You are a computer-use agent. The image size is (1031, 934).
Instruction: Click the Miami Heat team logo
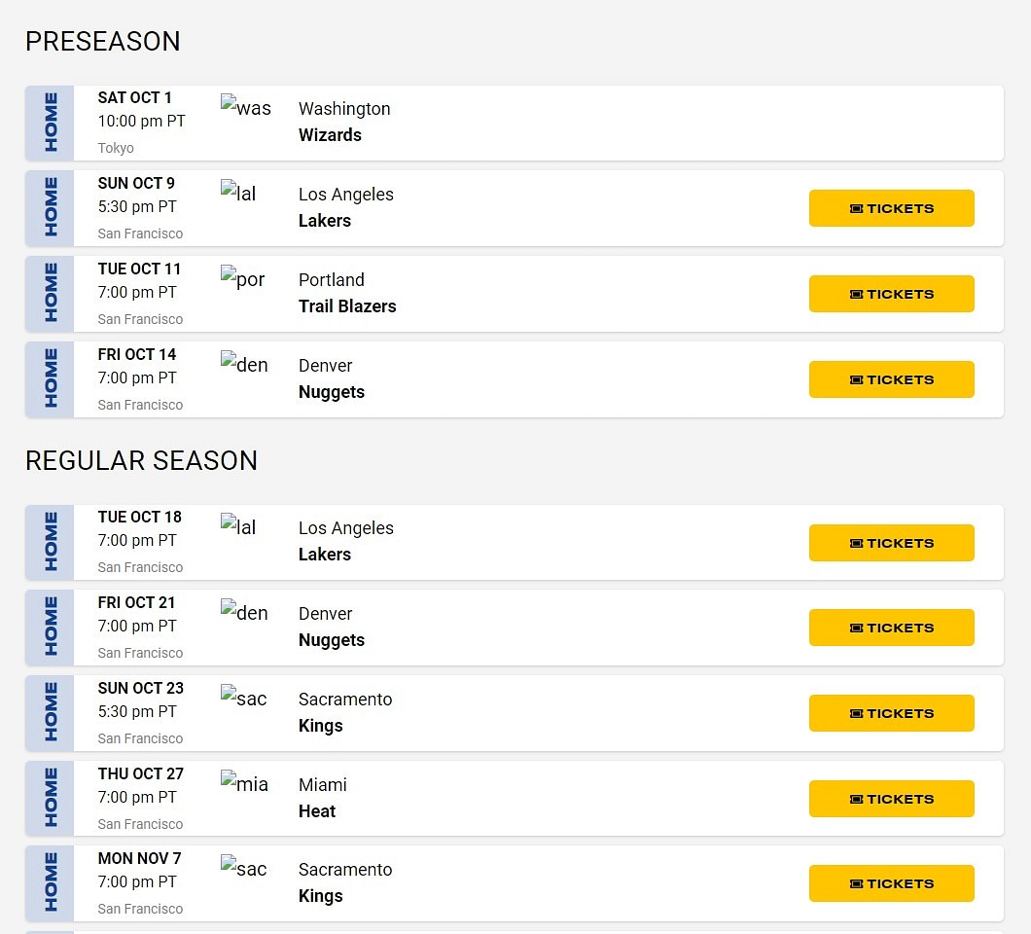[x=244, y=783]
